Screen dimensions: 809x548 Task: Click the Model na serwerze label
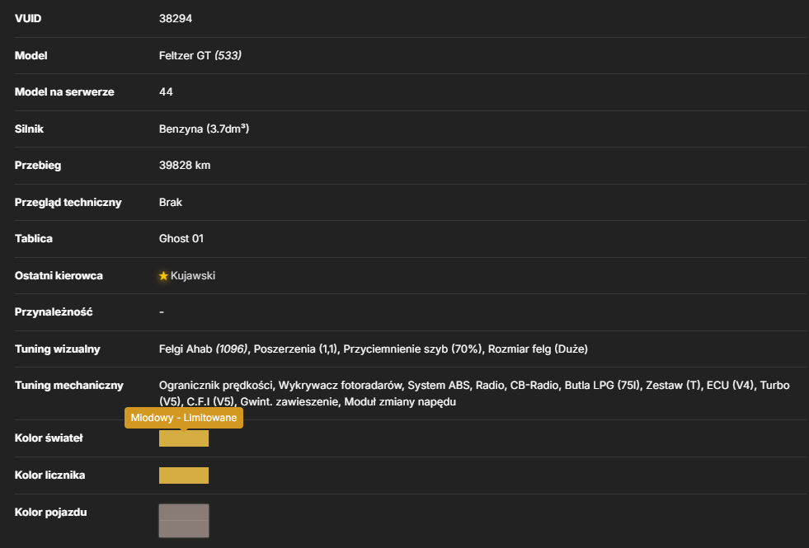(64, 91)
